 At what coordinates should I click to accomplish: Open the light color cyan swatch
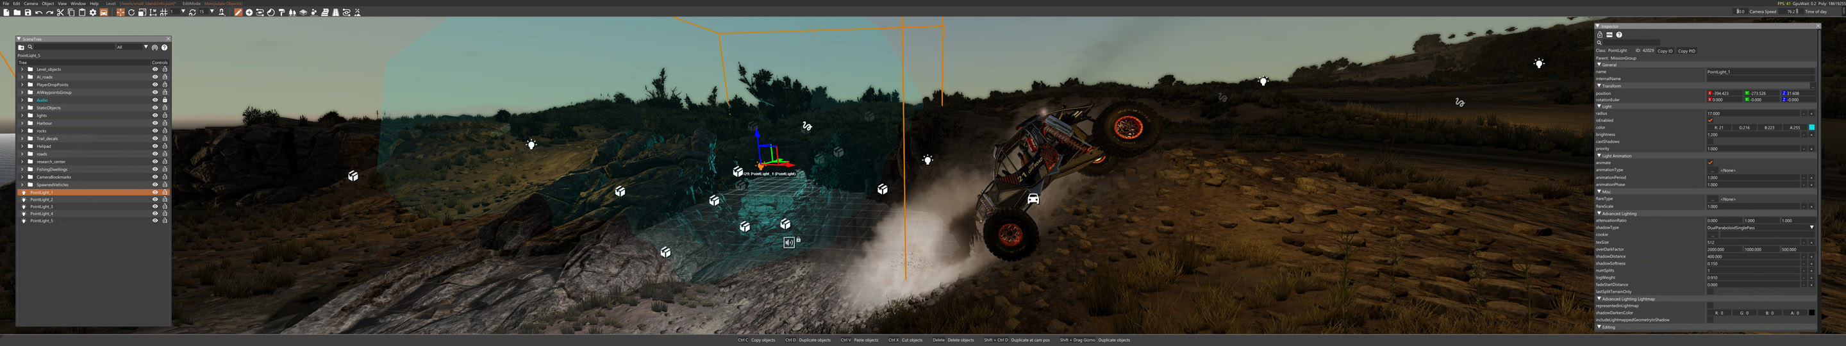click(x=1812, y=128)
